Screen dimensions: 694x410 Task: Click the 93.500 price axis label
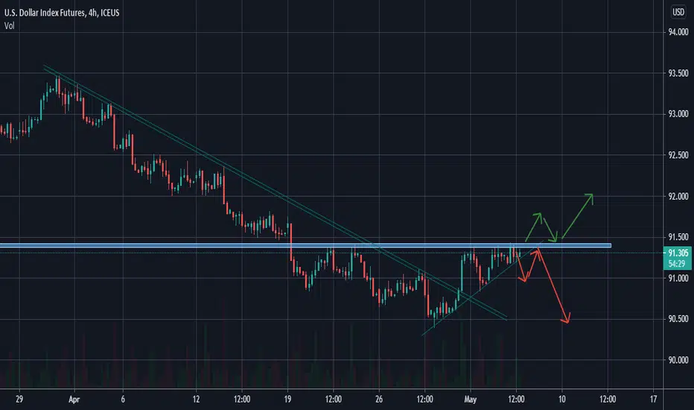[678, 73]
